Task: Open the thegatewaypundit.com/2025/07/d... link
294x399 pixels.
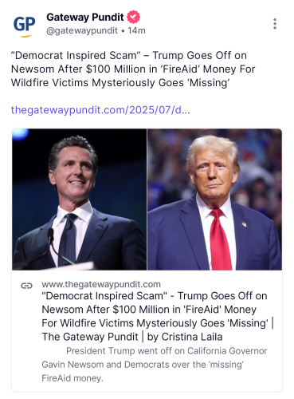Action: point(100,110)
